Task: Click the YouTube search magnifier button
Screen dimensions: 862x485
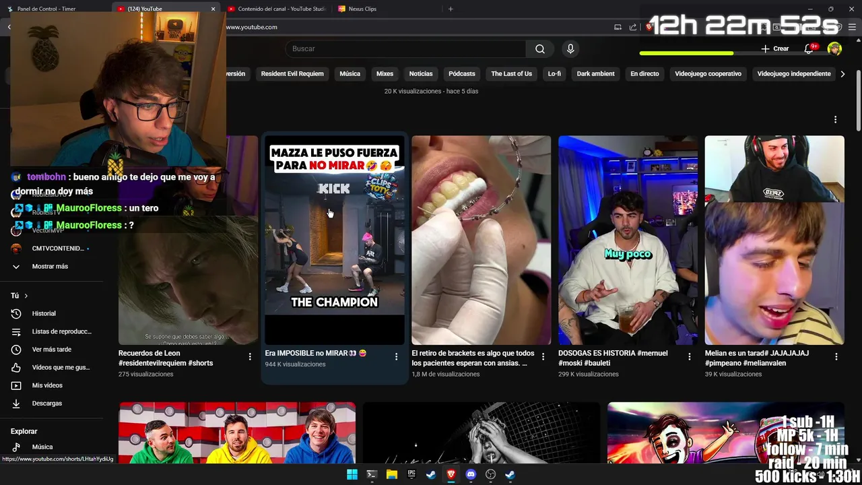Action: tap(540, 48)
